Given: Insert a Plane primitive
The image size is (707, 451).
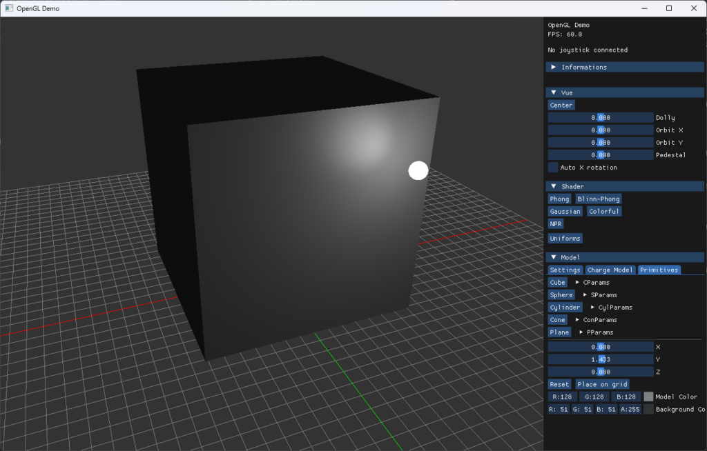Looking at the screenshot, I should (x=559, y=332).
